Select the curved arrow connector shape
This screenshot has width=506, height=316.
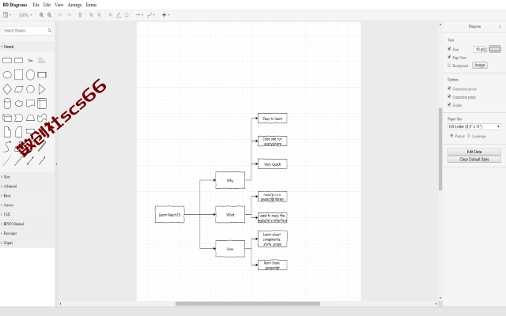click(7, 146)
